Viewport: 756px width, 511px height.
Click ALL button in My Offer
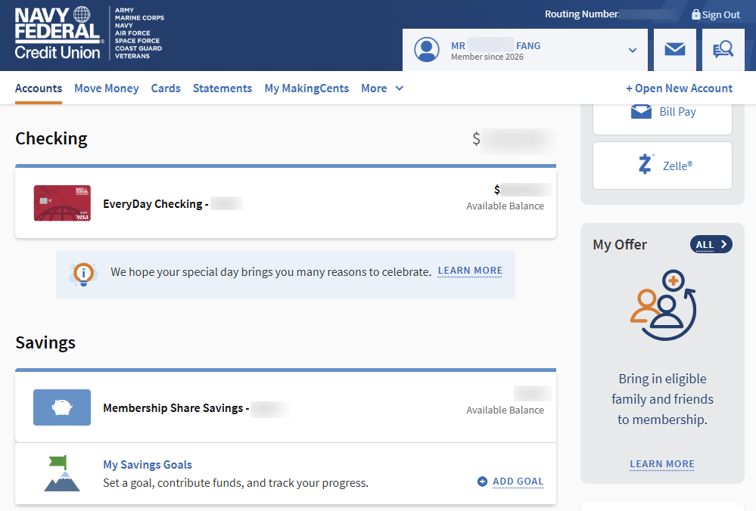(x=711, y=244)
